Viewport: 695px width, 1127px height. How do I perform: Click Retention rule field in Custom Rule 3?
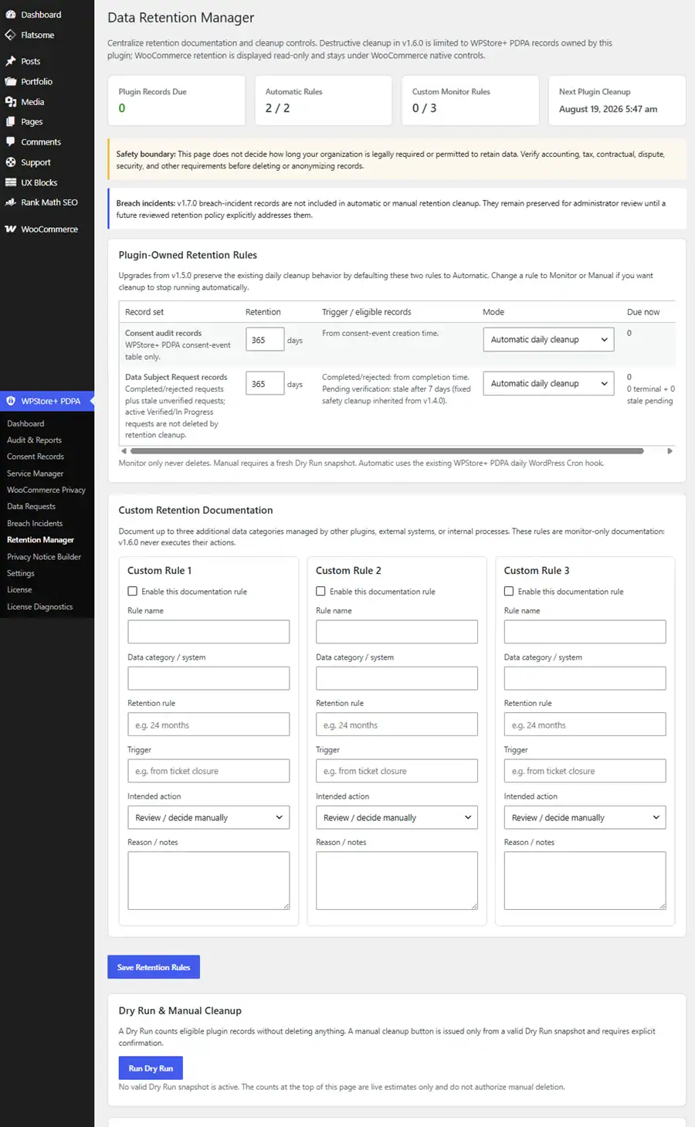[585, 725]
